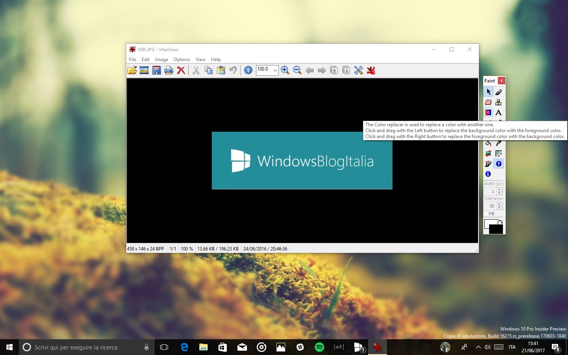Screen dimensions: 568x355
Task: Choose the straighten measure tool in Paint
Action: 499,153
